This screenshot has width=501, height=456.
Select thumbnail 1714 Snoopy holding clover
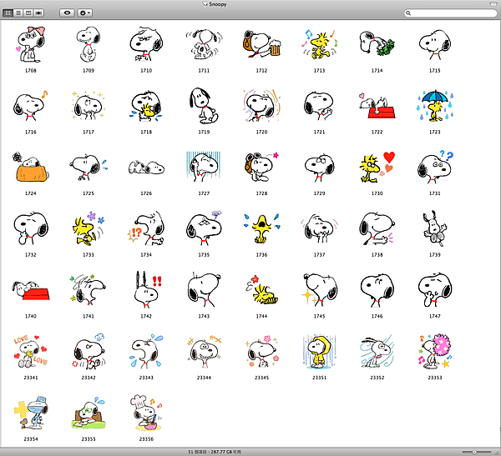(377, 43)
